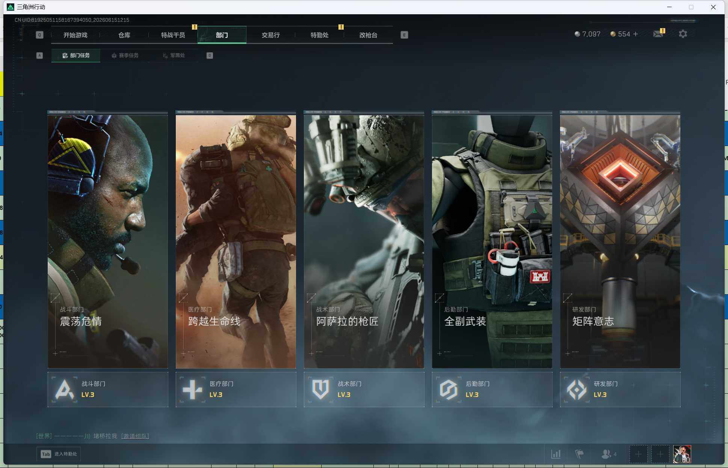Click the 7,097 silver currency icon
This screenshot has width=728, height=468.
pos(577,34)
